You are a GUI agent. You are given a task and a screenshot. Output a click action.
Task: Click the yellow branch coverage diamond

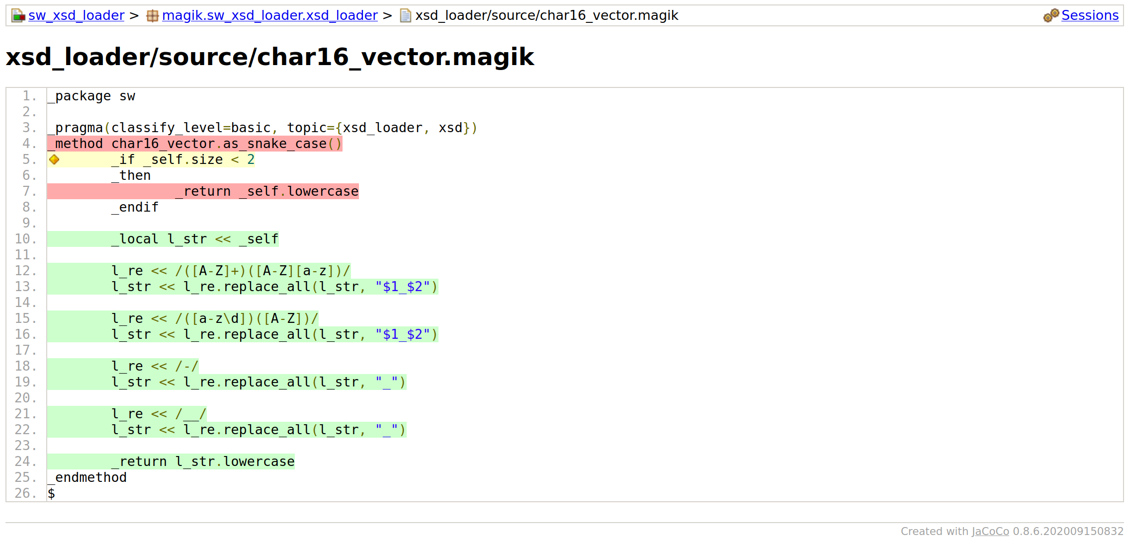(x=54, y=159)
